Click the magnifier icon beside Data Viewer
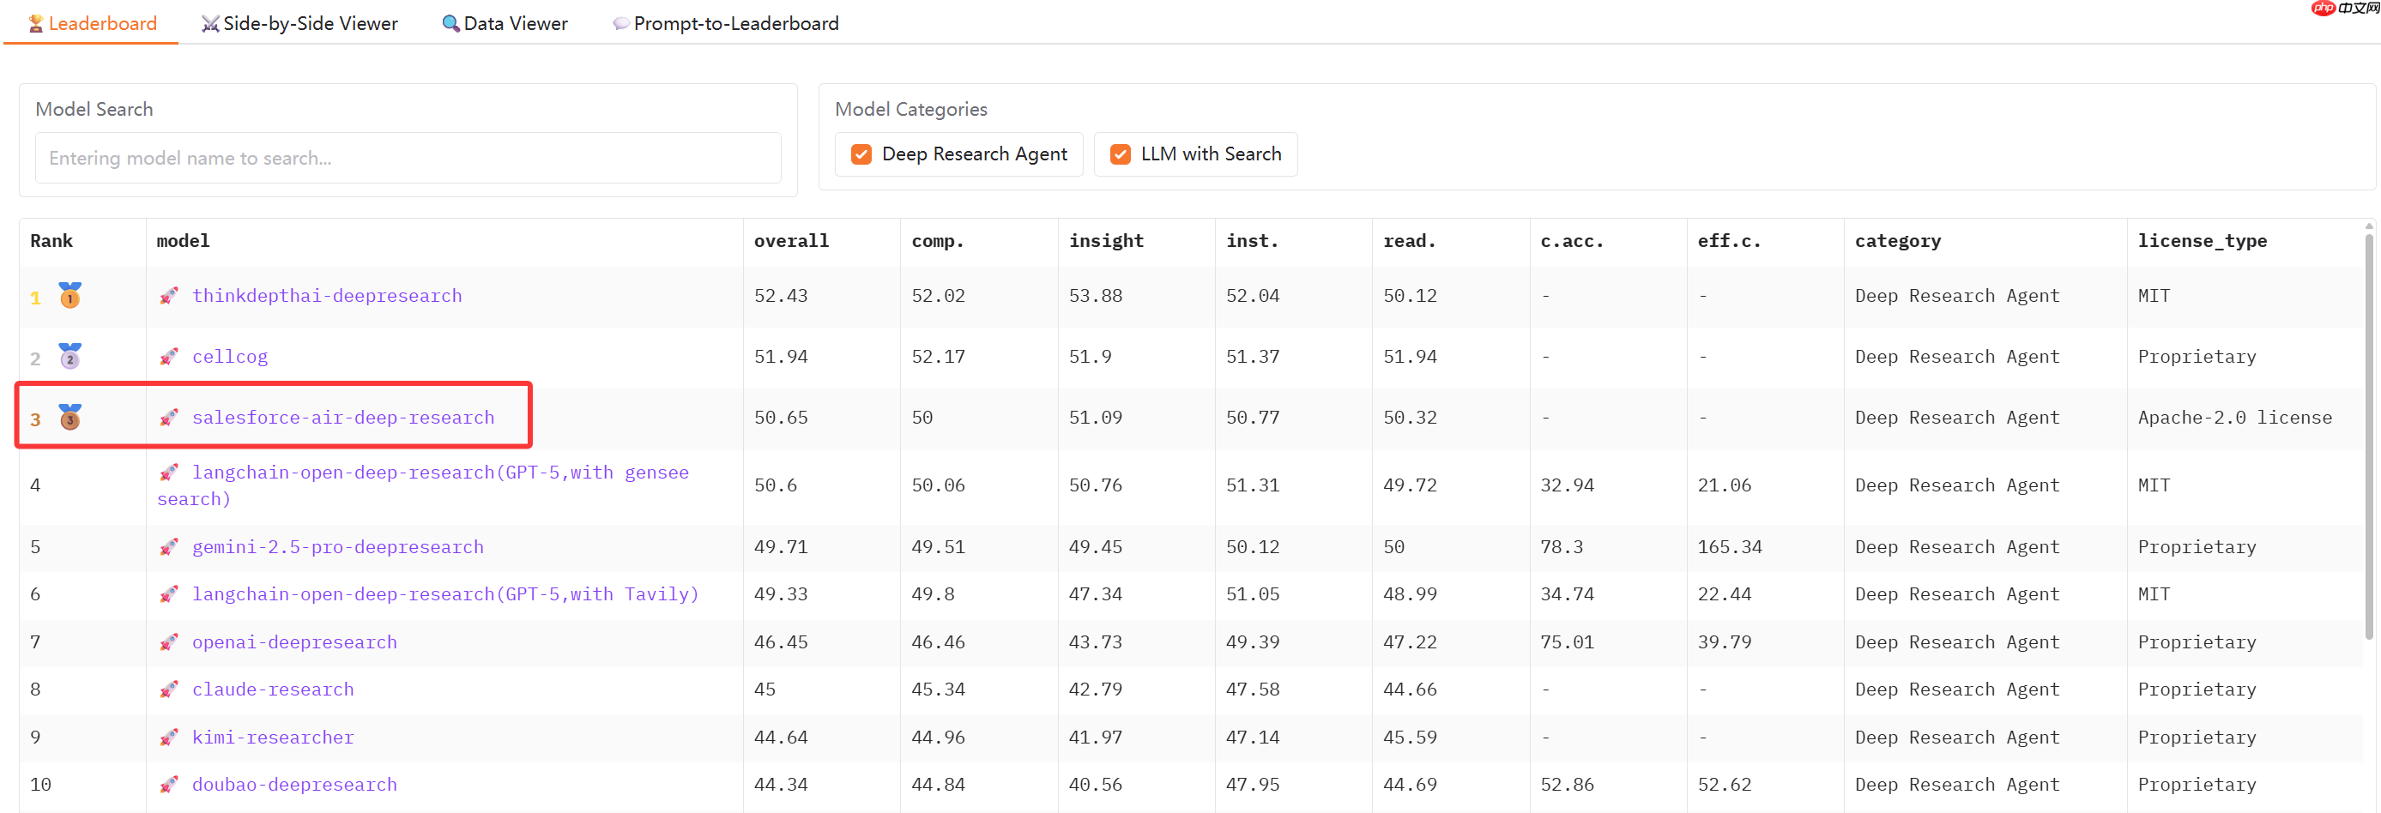Viewport: 2381px width, 813px height. pos(450,23)
